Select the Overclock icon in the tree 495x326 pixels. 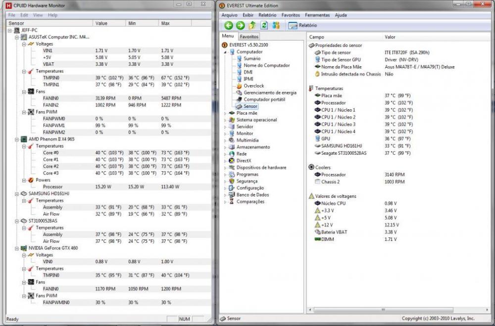click(x=239, y=86)
